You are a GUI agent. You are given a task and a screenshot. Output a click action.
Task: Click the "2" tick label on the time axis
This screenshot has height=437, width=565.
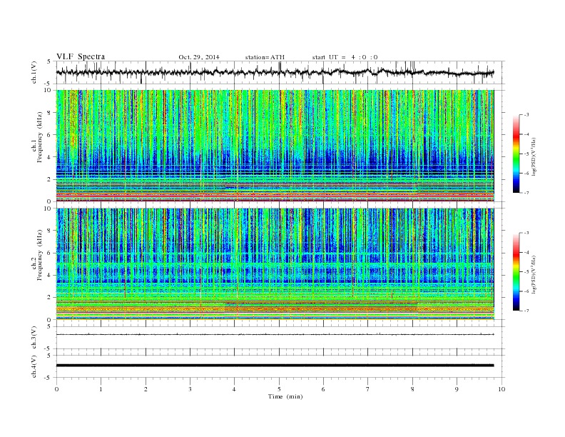[146, 389]
